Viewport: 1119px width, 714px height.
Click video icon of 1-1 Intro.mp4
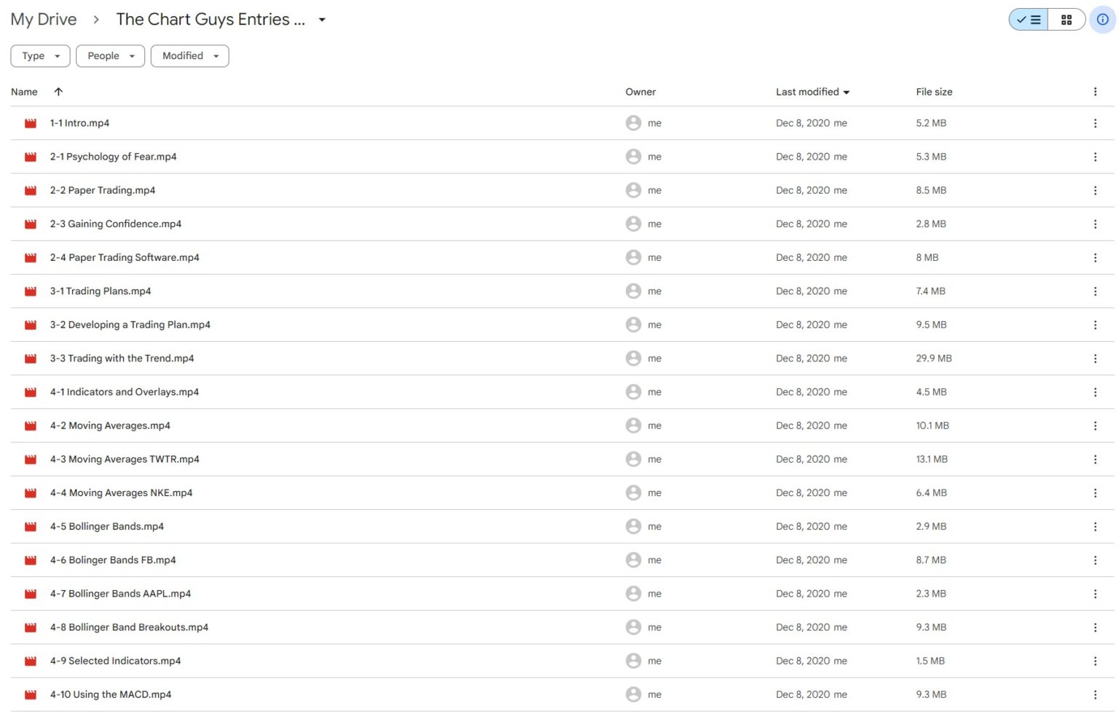click(x=31, y=124)
